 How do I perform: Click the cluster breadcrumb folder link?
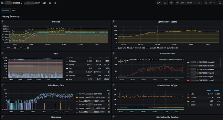tap(12, 3)
